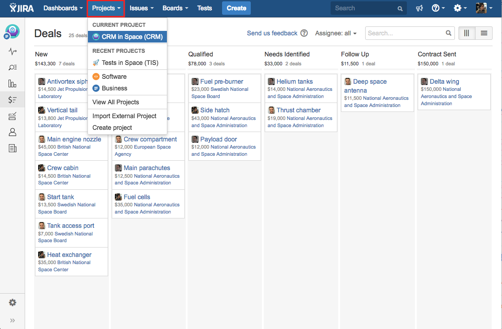
Task: Select Tests in Space (TIS) project
Action: pyautogui.click(x=127, y=63)
